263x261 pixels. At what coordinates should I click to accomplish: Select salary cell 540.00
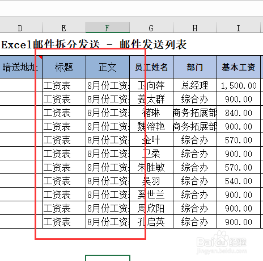click(239, 181)
